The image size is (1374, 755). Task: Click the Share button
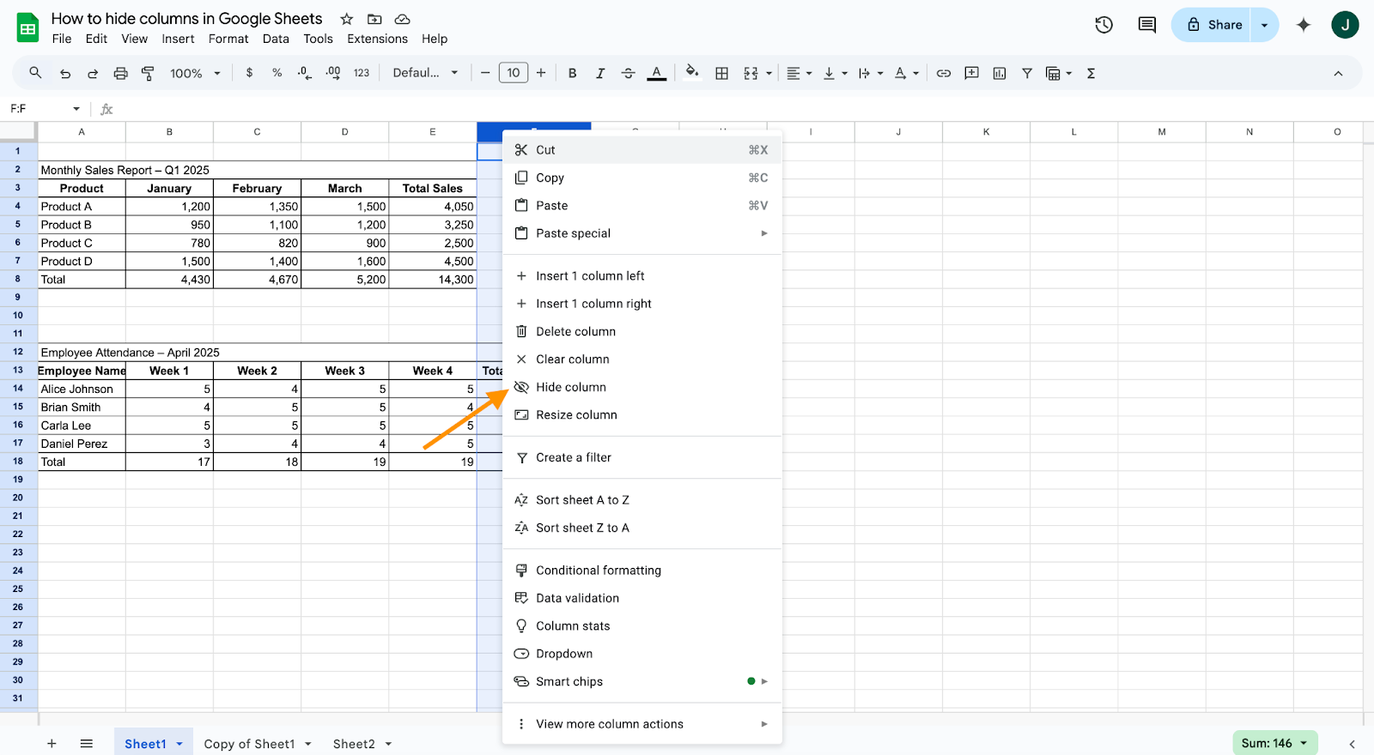pos(1214,25)
